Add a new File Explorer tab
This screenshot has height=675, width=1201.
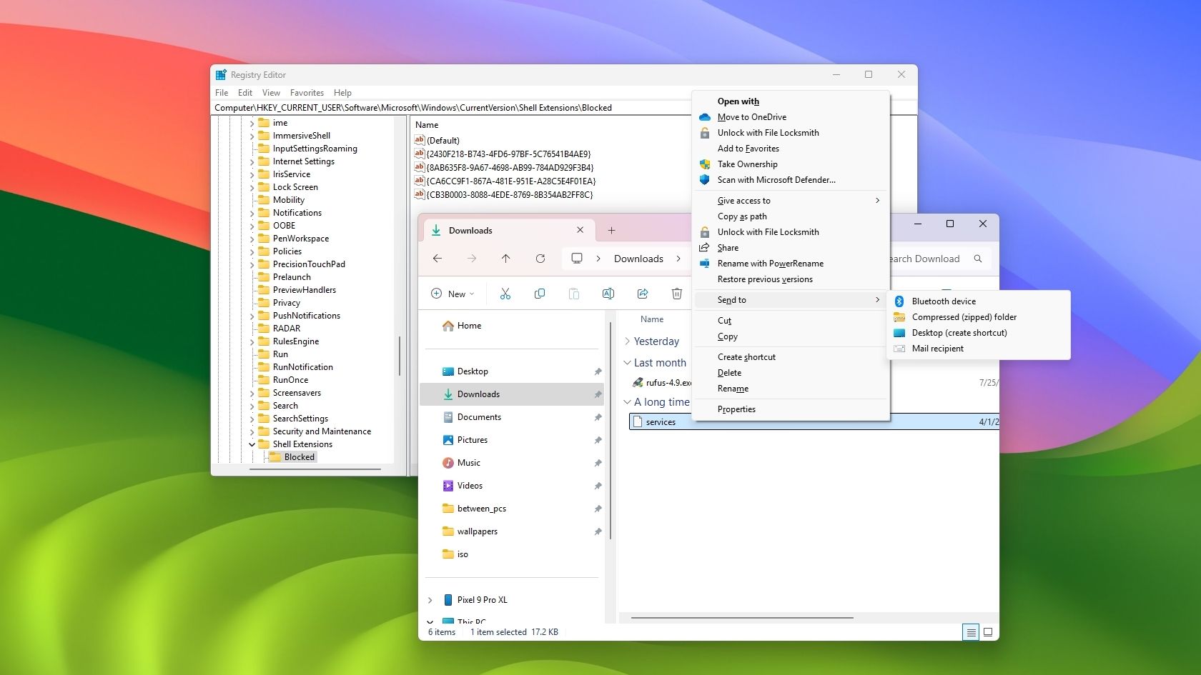pyautogui.click(x=611, y=230)
